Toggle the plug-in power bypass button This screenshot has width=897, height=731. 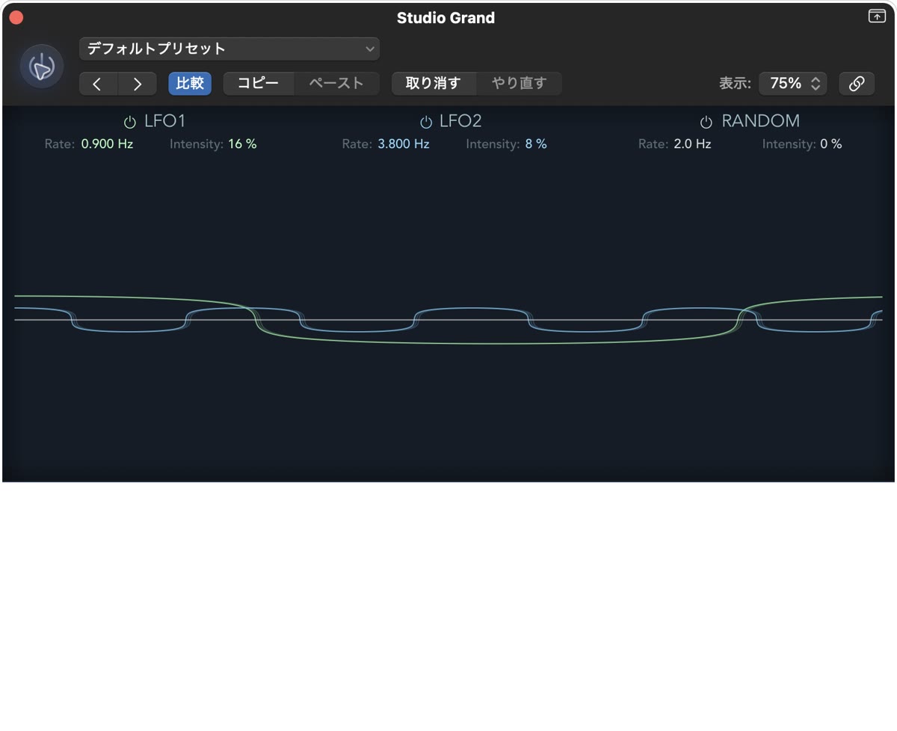pos(42,67)
